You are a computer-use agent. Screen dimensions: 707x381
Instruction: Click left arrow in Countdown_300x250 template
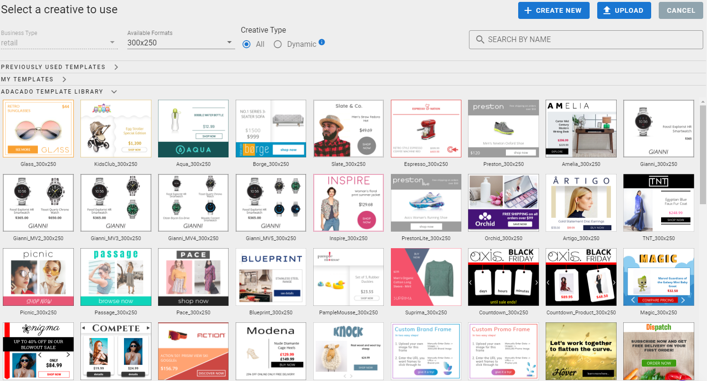point(471,282)
